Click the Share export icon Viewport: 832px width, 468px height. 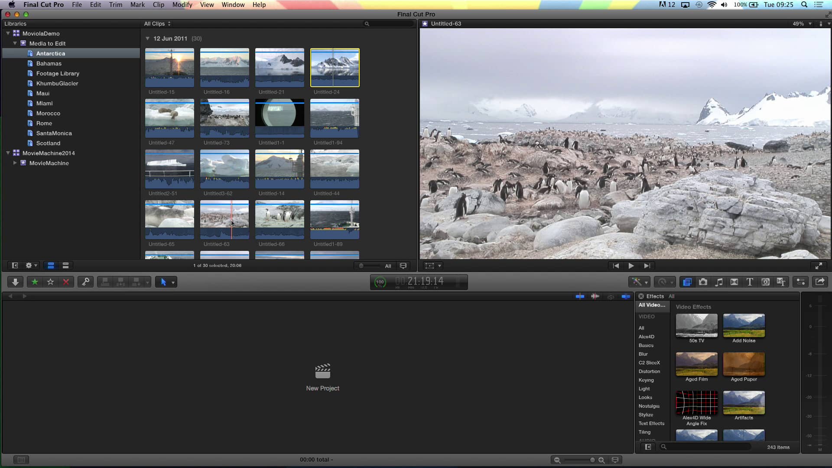click(x=820, y=282)
